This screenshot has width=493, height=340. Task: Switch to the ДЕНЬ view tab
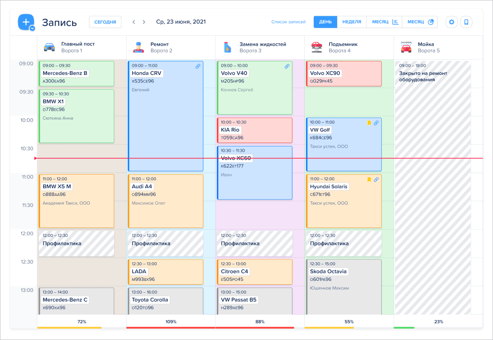click(325, 22)
